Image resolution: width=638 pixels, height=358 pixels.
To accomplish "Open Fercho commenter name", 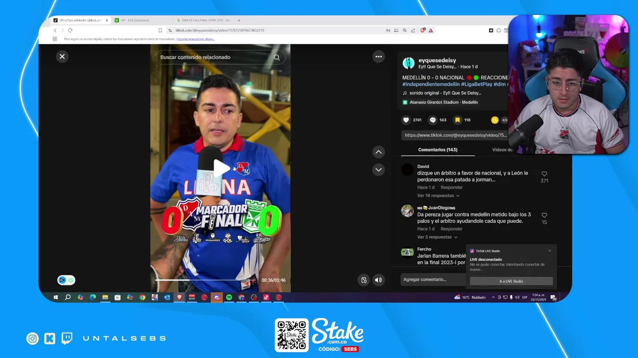I will [424, 249].
